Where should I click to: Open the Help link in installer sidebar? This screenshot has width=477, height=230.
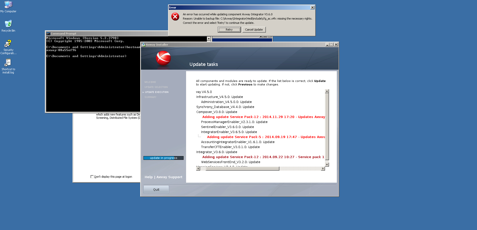click(148, 177)
